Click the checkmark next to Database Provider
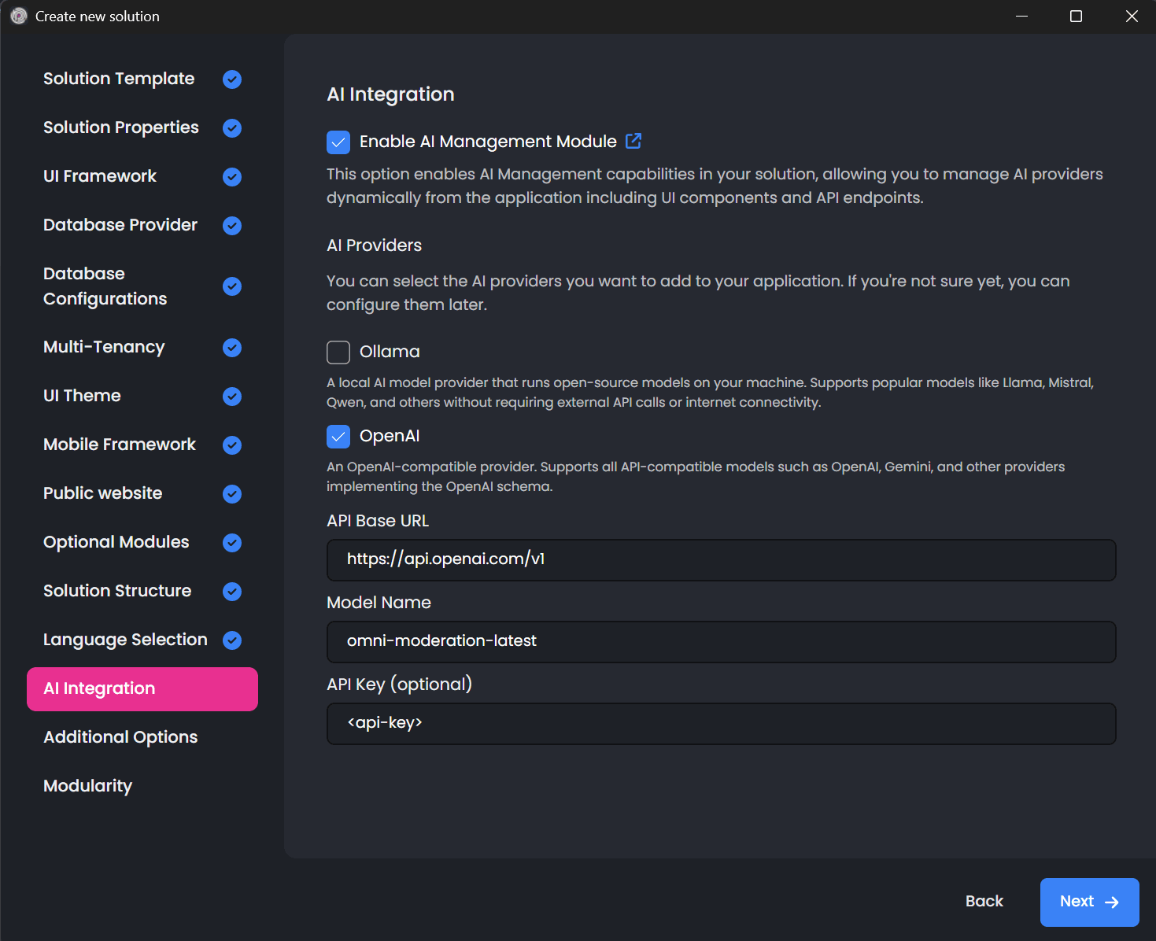The height and width of the screenshot is (941, 1156). tap(232, 226)
